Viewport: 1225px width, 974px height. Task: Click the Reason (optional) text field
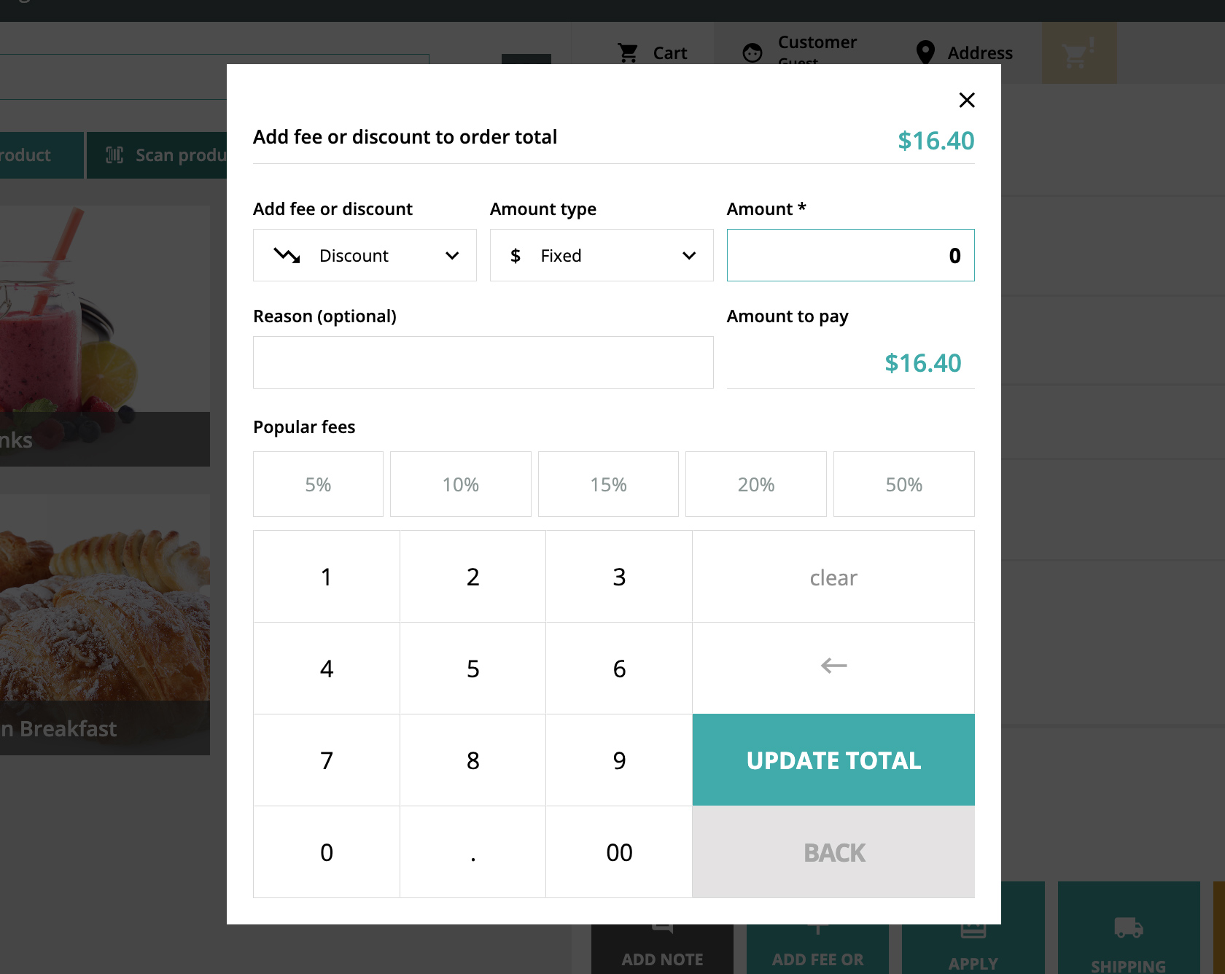click(483, 362)
